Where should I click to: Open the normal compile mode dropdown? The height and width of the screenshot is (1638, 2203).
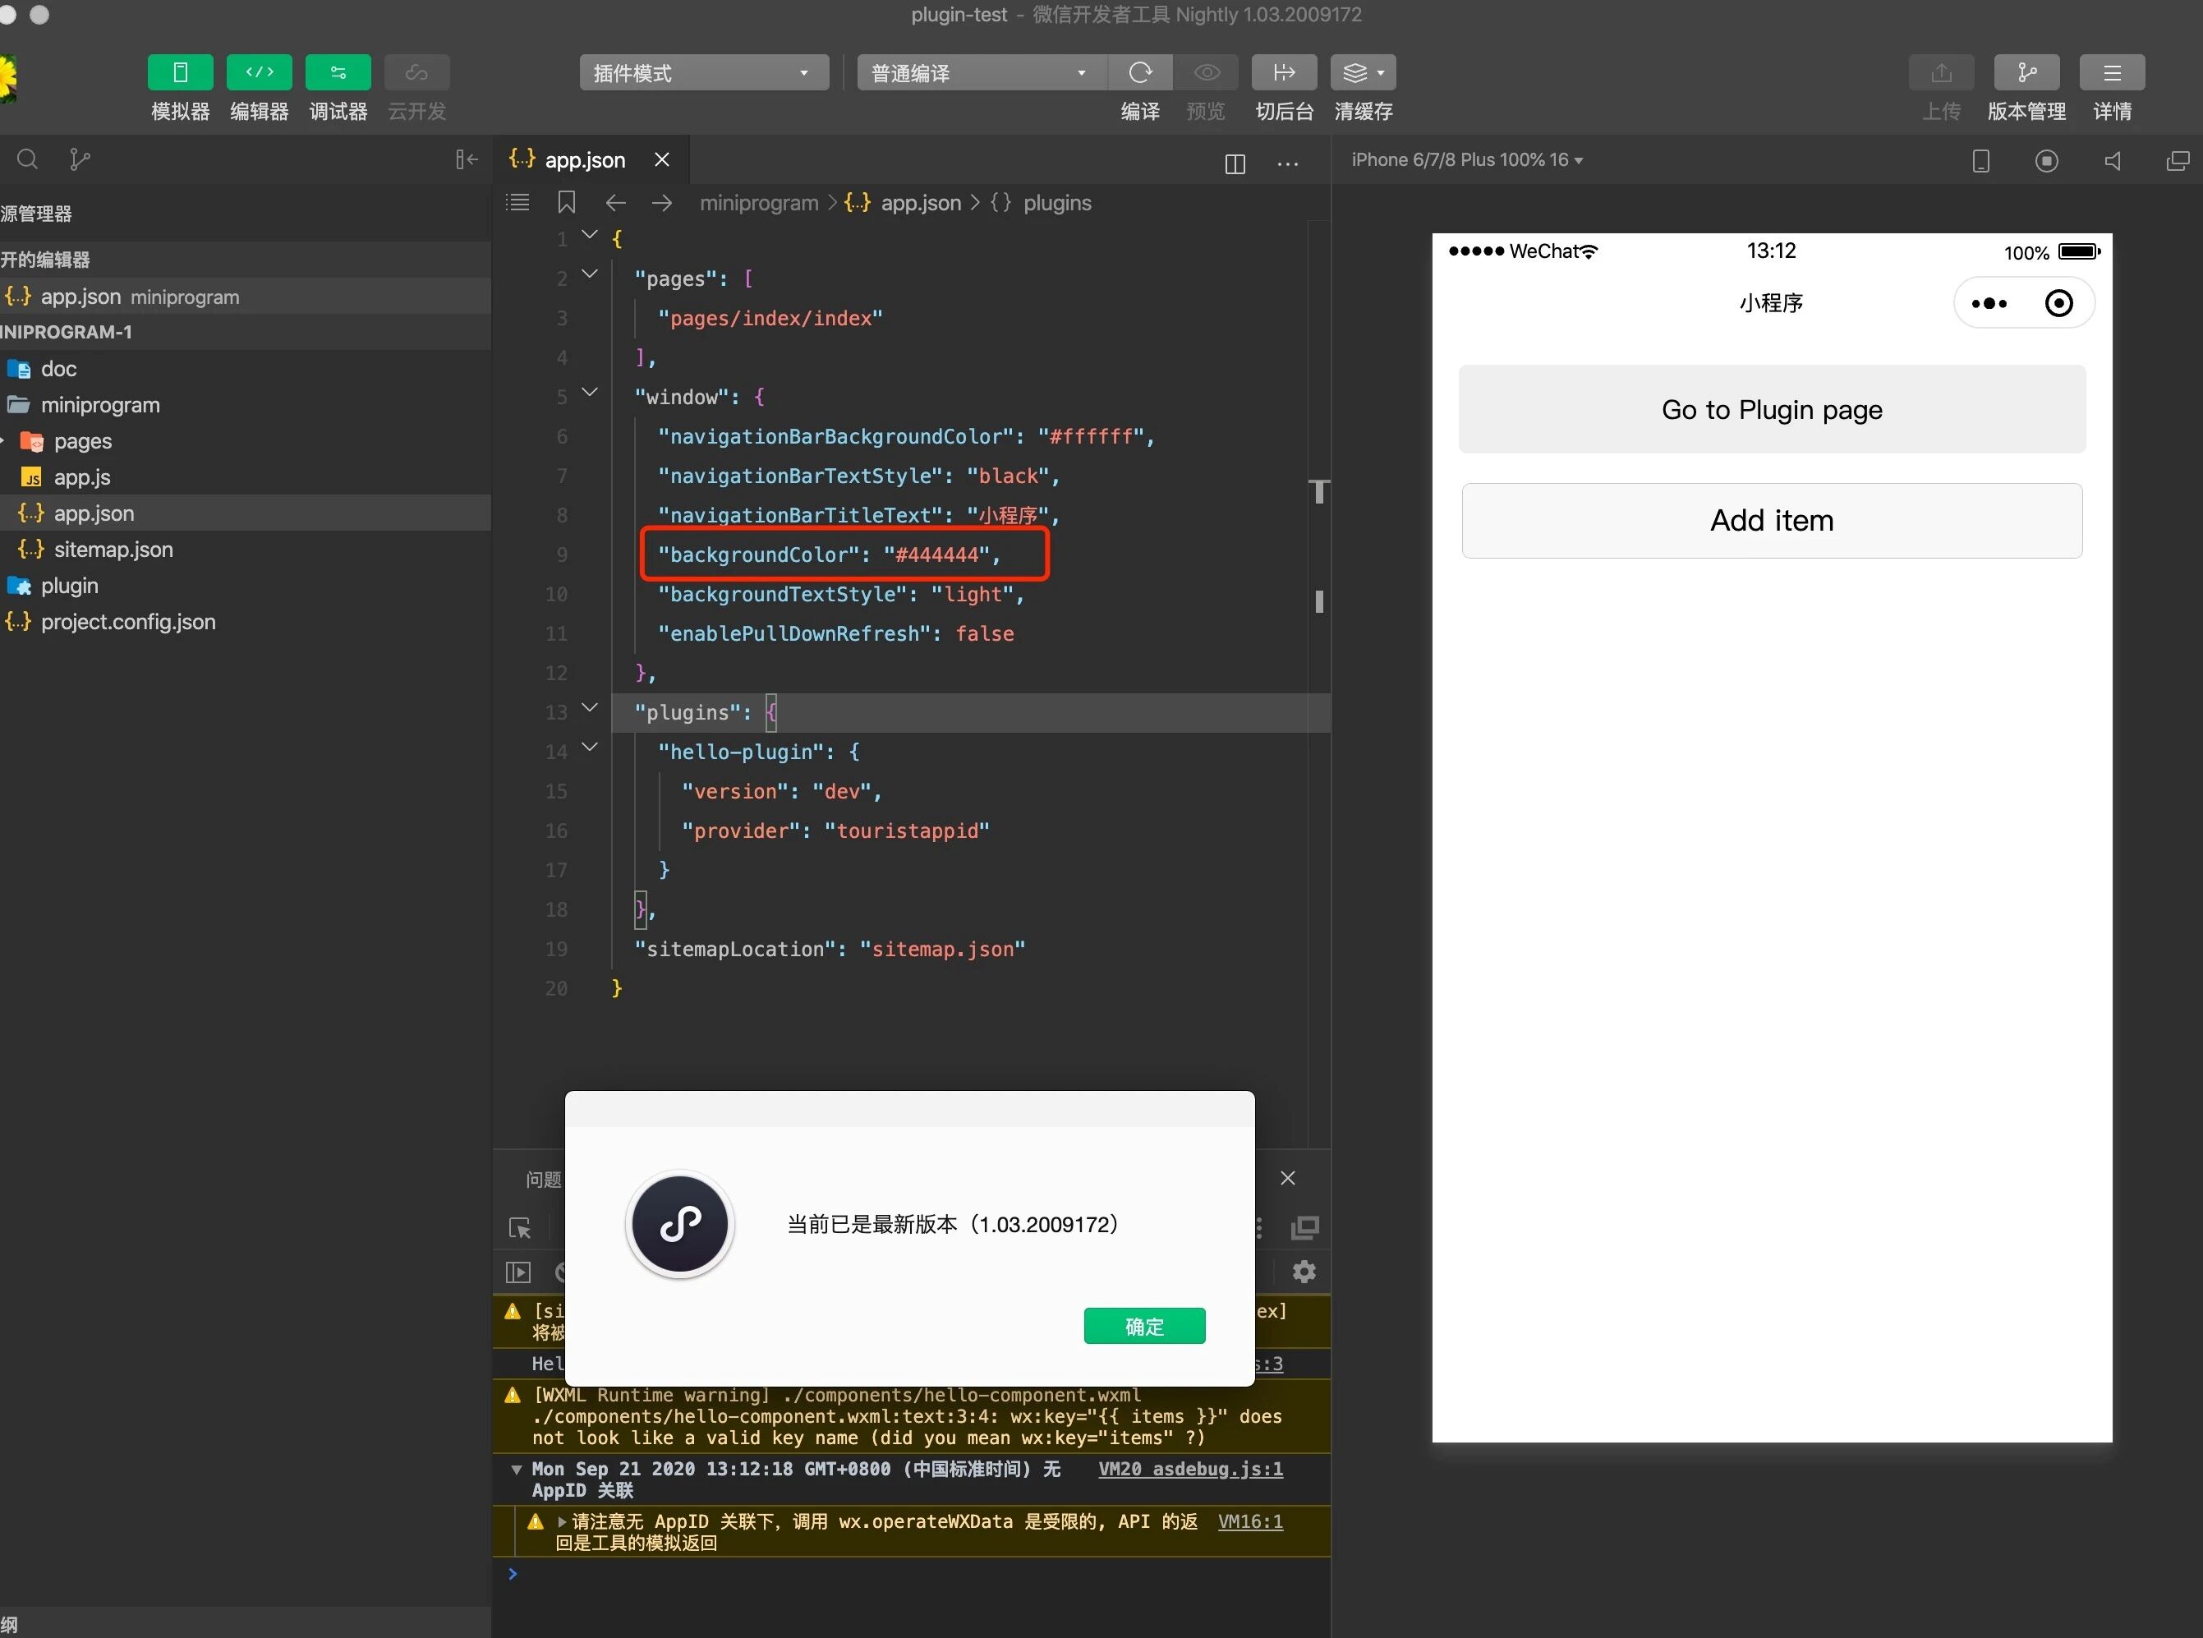pos(978,72)
